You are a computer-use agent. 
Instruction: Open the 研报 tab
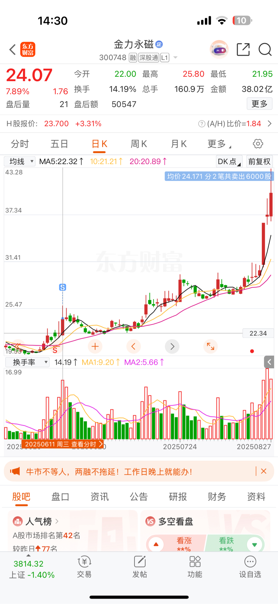click(178, 497)
